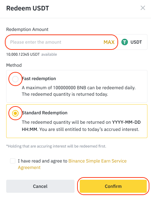Click the MAX amount shortcut
The image size is (151, 197).
[109, 42]
